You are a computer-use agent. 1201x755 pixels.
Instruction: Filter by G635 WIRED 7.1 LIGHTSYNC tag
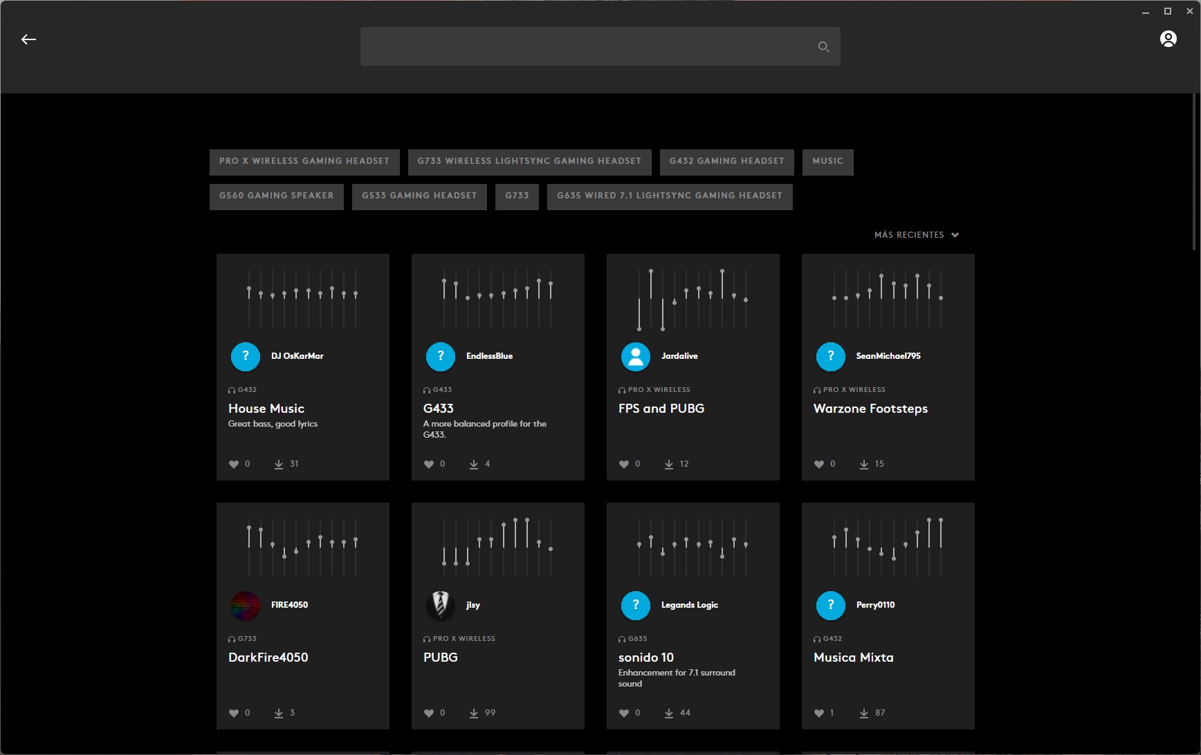(x=670, y=196)
